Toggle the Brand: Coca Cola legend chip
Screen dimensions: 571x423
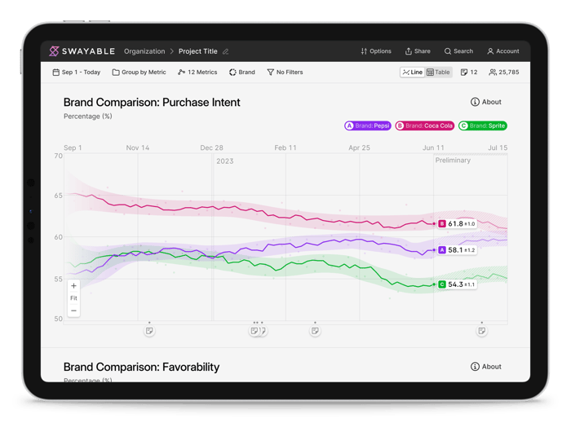coord(425,126)
